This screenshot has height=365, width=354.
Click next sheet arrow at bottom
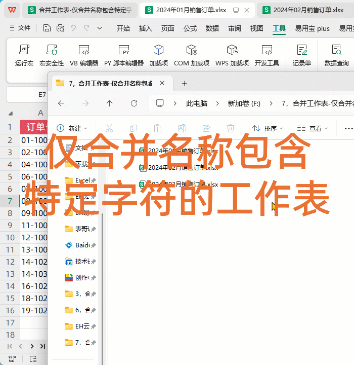coord(32,346)
